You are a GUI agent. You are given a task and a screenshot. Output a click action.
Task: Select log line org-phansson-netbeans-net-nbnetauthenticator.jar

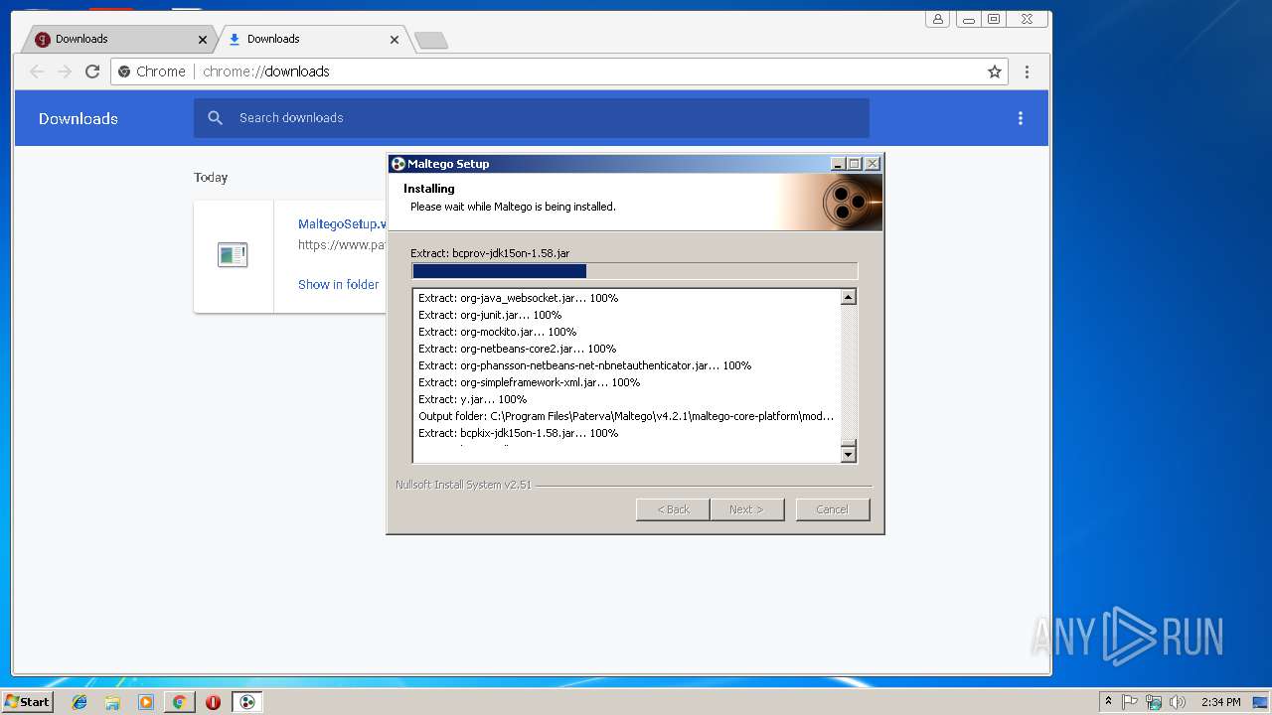[x=584, y=365]
